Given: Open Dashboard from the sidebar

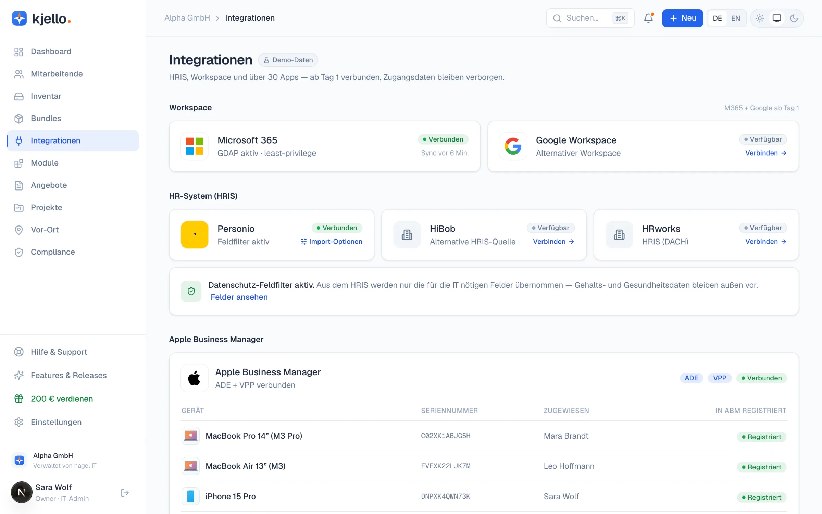Looking at the screenshot, I should (x=73, y=51).
